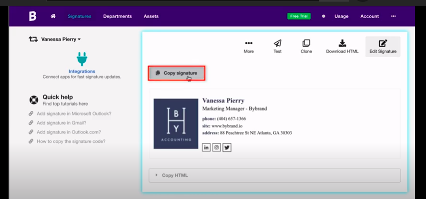Open the Vanessa Pierry signature dropdown
This screenshot has height=199, width=426.
click(x=61, y=39)
